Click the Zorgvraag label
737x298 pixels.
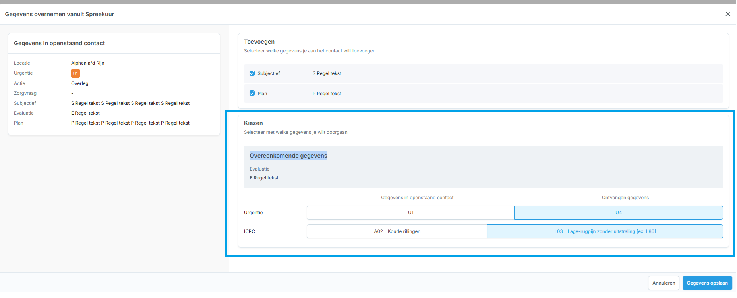25,93
